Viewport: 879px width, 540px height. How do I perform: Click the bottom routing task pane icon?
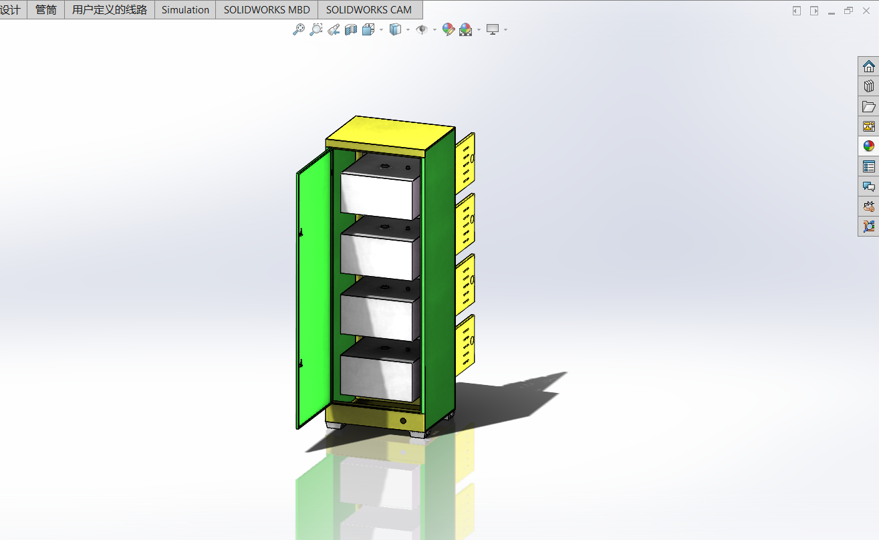[868, 227]
